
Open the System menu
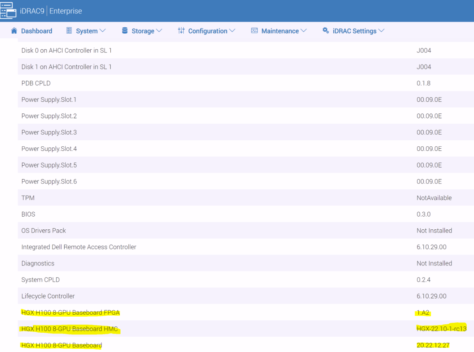pyautogui.click(x=86, y=31)
